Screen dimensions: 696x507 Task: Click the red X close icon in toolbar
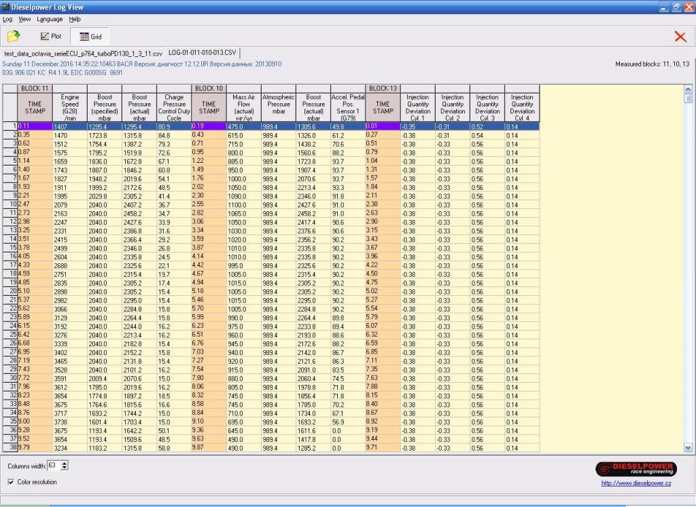click(680, 37)
